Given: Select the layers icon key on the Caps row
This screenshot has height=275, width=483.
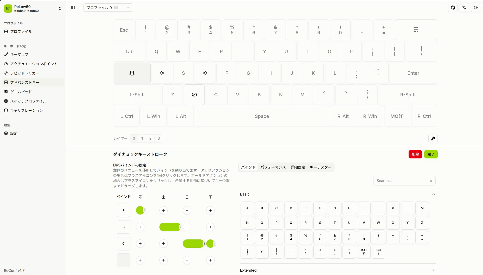Looking at the screenshot, I should click(x=132, y=73).
